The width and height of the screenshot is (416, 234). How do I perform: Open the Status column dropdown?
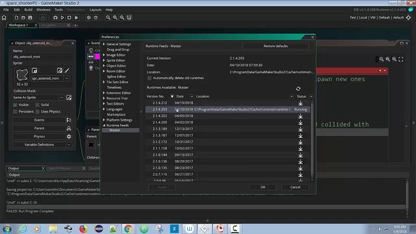click(x=311, y=96)
